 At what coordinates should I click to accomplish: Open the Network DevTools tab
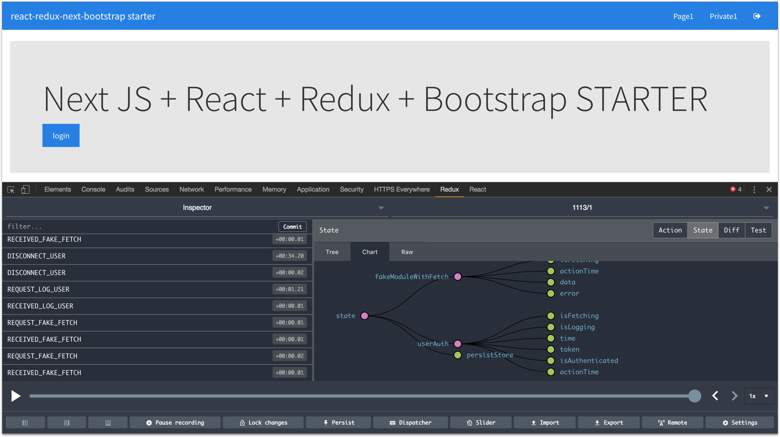click(191, 189)
